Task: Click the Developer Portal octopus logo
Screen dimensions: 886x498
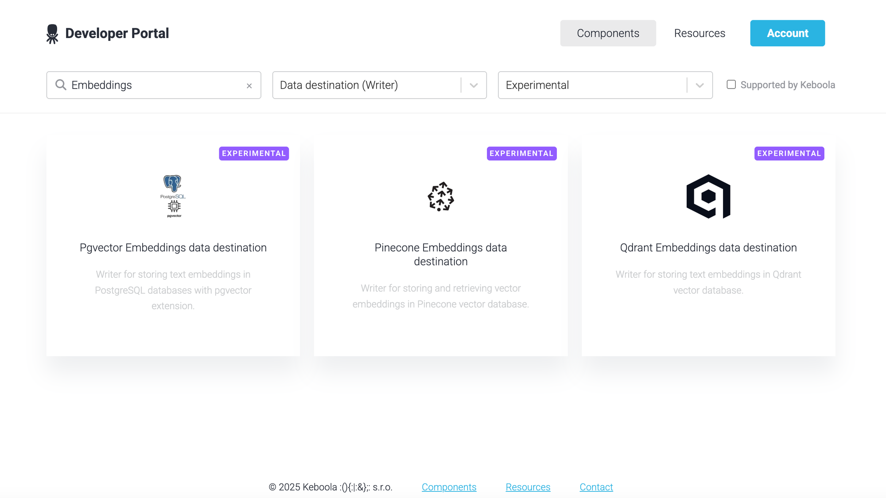Action: click(x=53, y=33)
